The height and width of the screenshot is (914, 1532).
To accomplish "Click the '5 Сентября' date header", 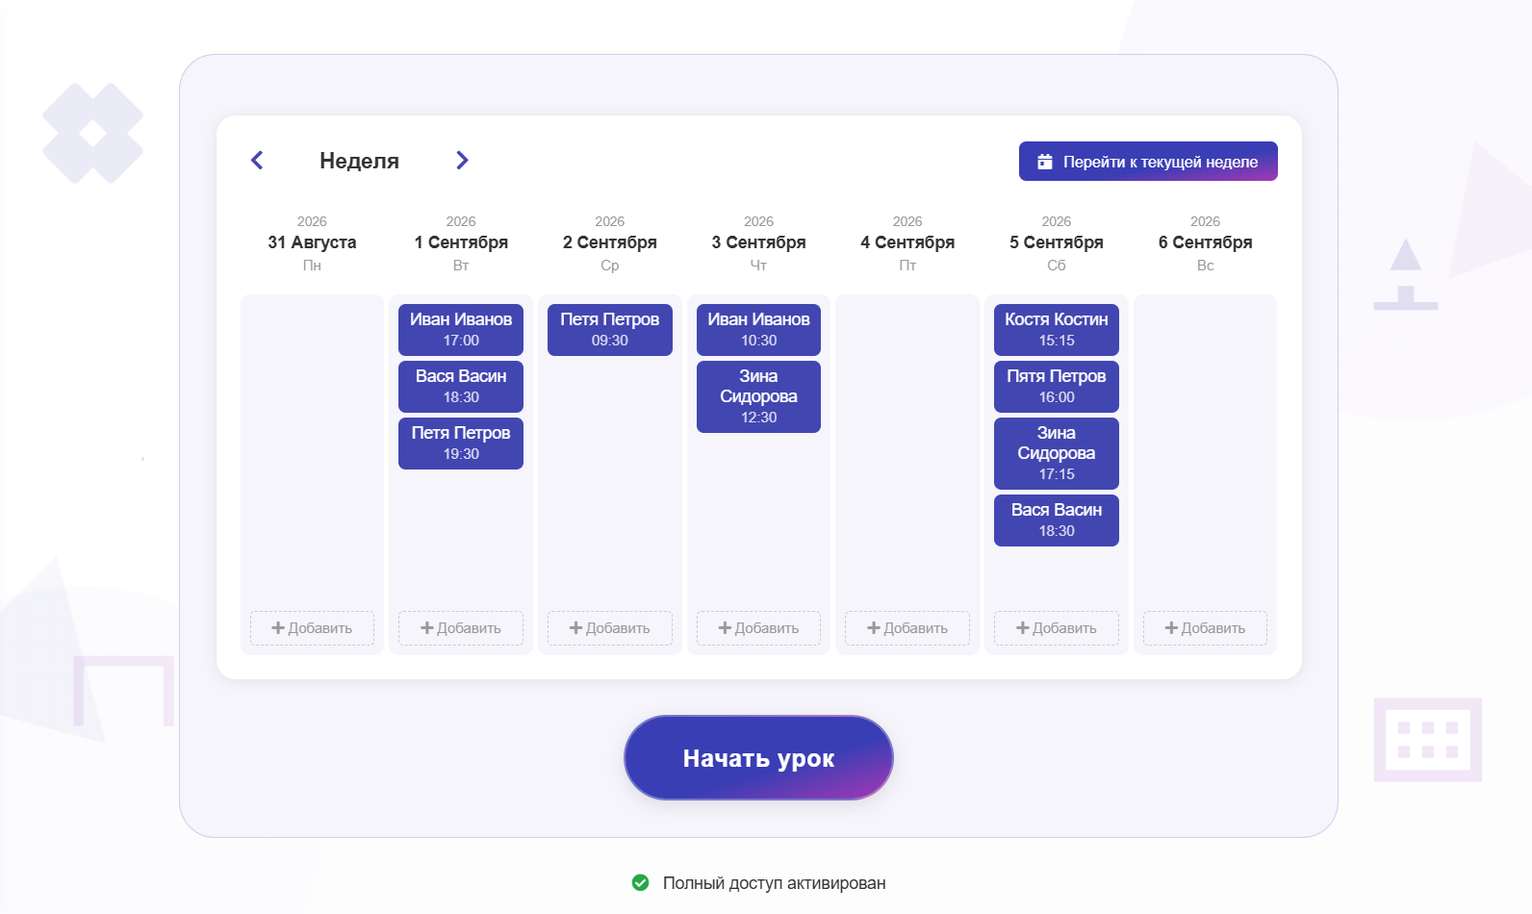I will click(x=1057, y=242).
